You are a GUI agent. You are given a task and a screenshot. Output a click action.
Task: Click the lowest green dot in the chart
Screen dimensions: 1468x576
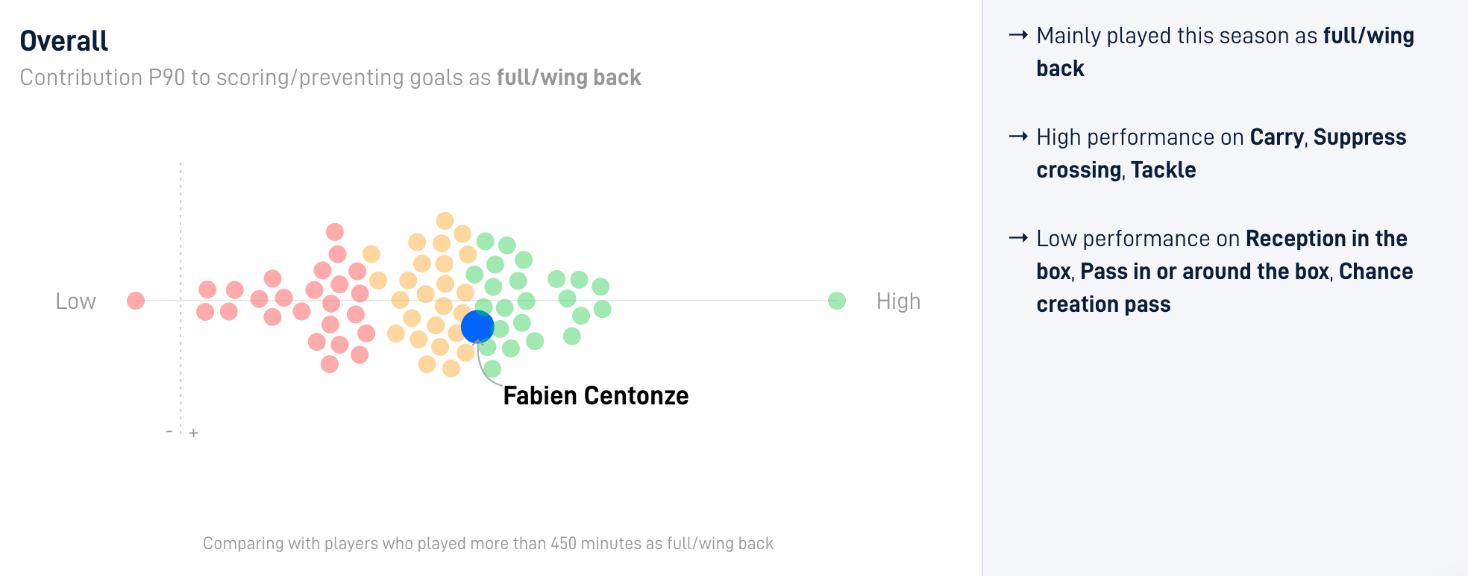[x=492, y=369]
